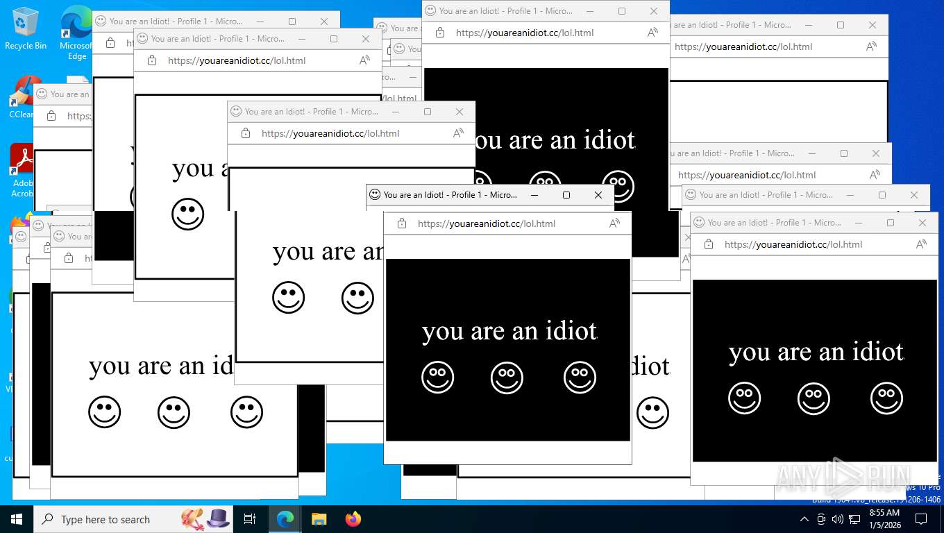Click the URL in the top-center window's address bar
The height and width of the screenshot is (533, 944).
525,33
